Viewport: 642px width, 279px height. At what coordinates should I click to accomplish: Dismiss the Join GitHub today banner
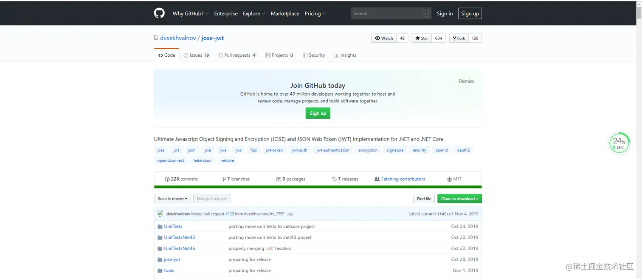click(466, 81)
